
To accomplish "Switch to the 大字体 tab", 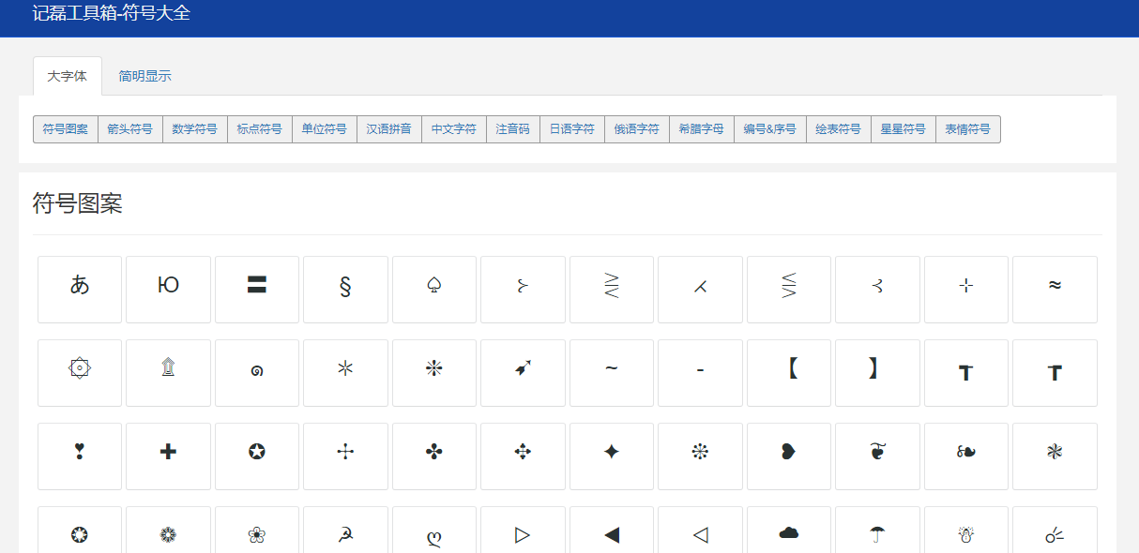I will 67,77.
